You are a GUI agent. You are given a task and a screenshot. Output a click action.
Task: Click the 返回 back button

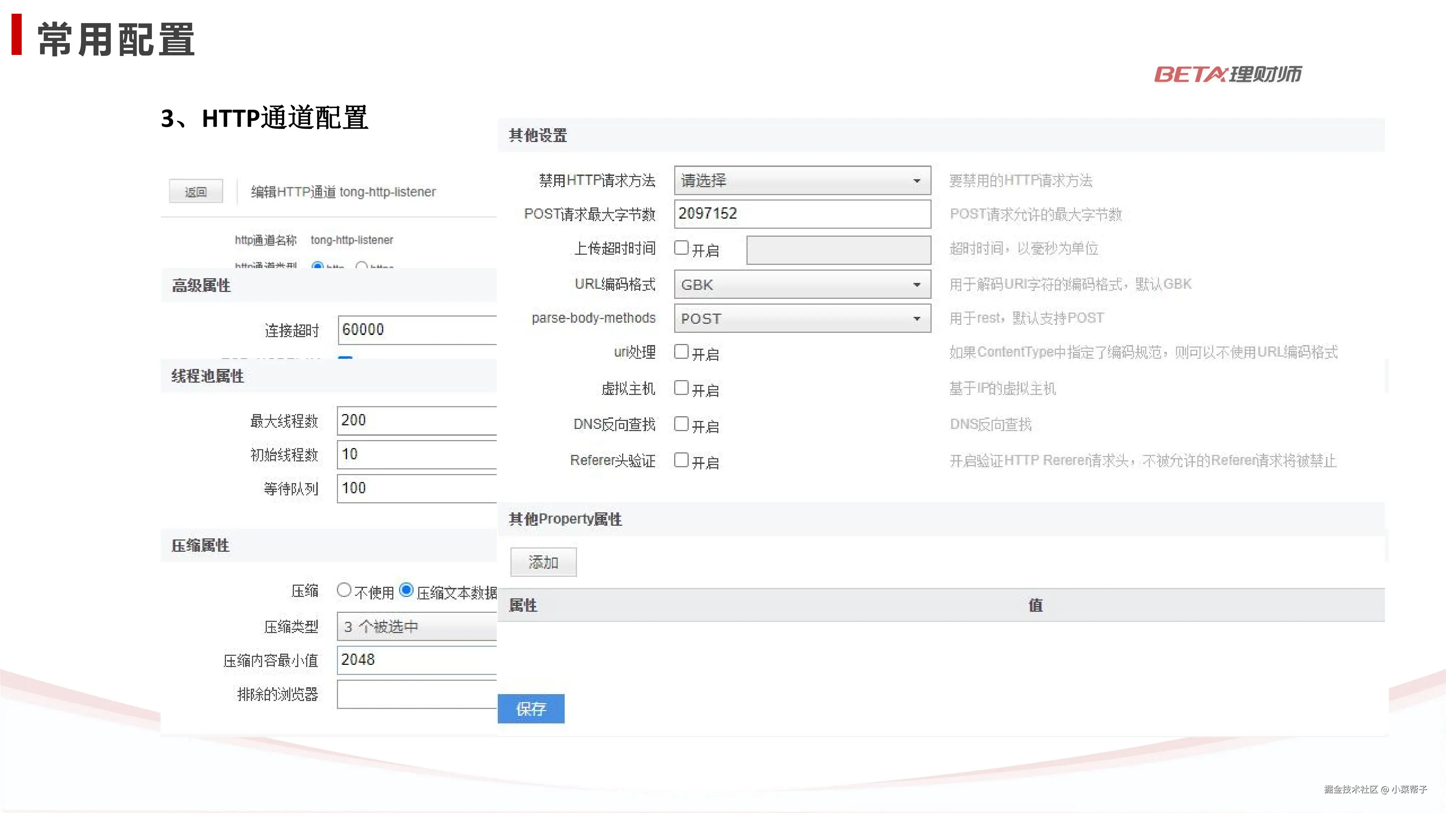[195, 192]
